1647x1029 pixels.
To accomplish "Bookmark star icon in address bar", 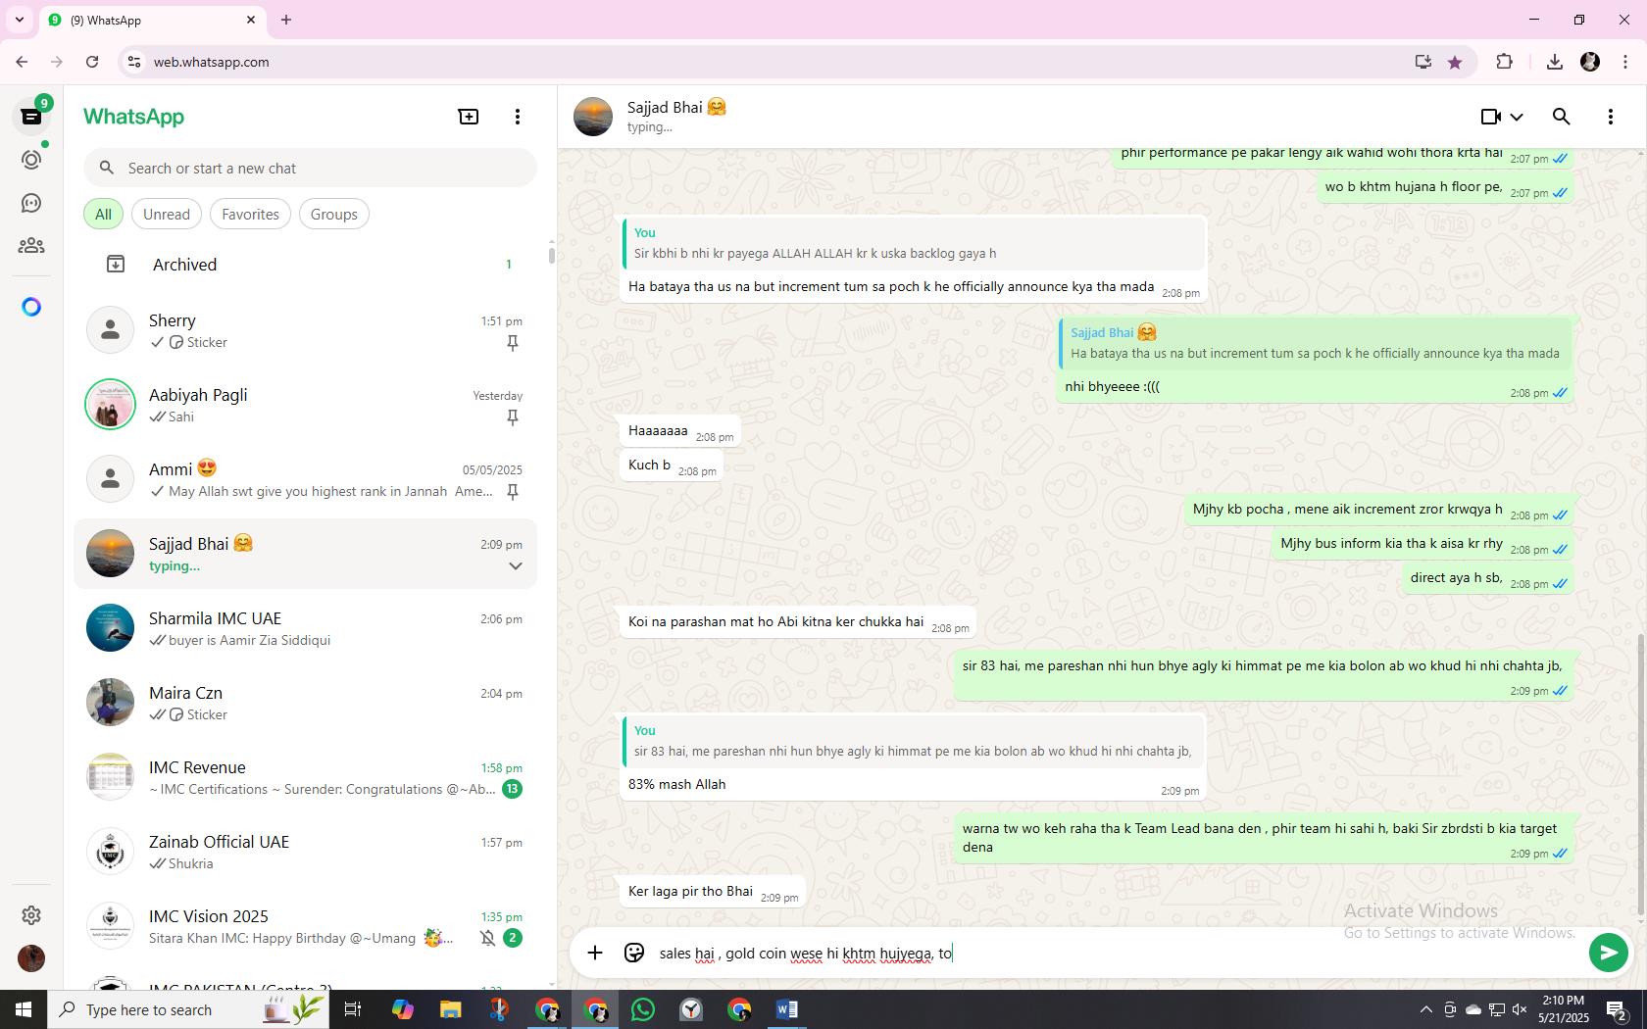I will (x=1455, y=62).
